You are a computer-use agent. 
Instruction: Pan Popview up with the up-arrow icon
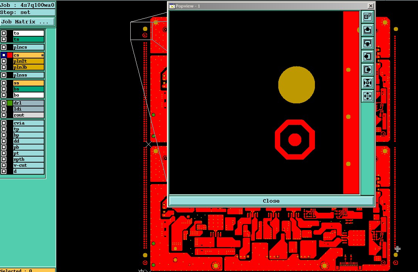tap(367, 30)
